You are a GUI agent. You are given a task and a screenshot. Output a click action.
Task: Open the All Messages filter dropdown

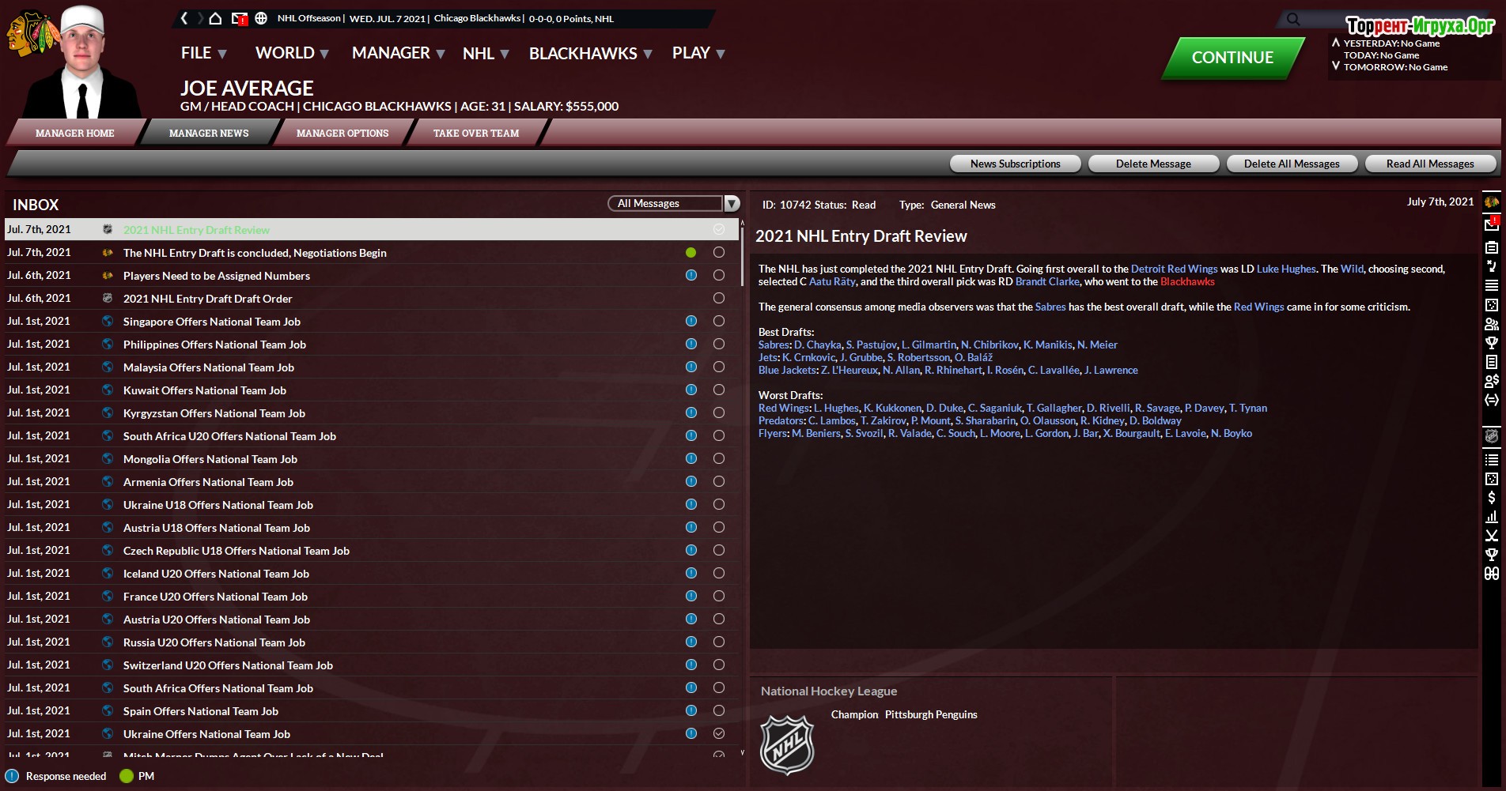click(x=673, y=204)
